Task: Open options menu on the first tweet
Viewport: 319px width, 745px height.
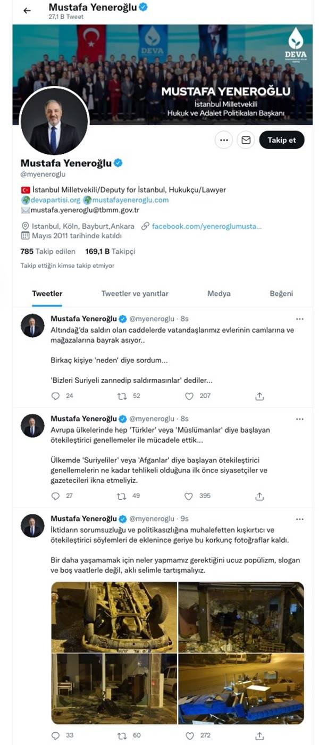Action: click(x=300, y=319)
